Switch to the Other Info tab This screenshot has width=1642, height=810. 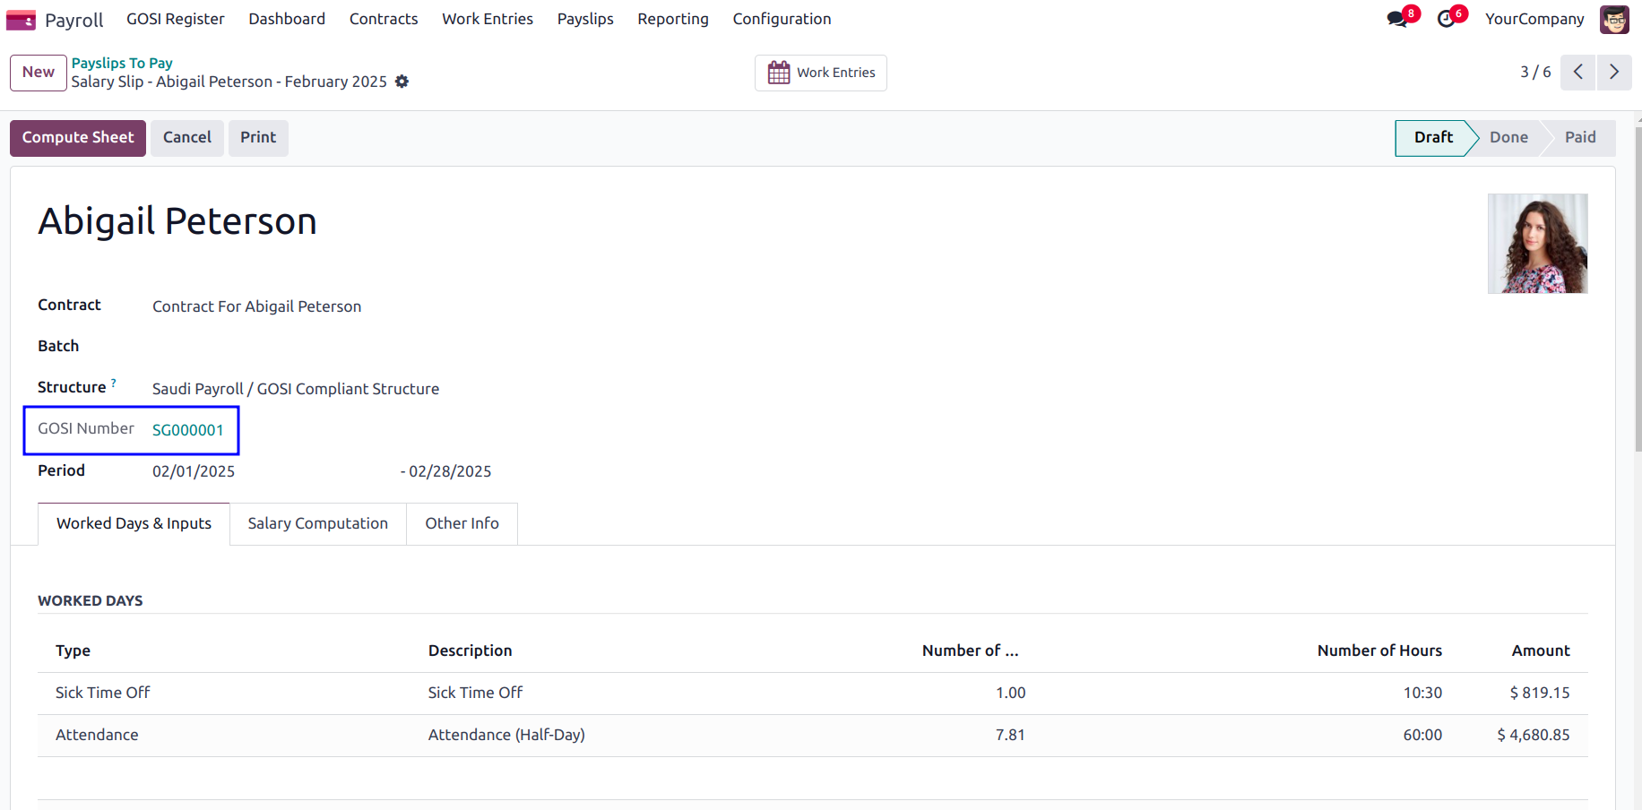(462, 523)
